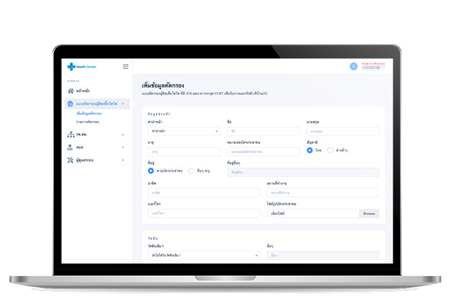Open the วัคซีนเข็ม 1 vaccine dropdown

[x=203, y=255]
